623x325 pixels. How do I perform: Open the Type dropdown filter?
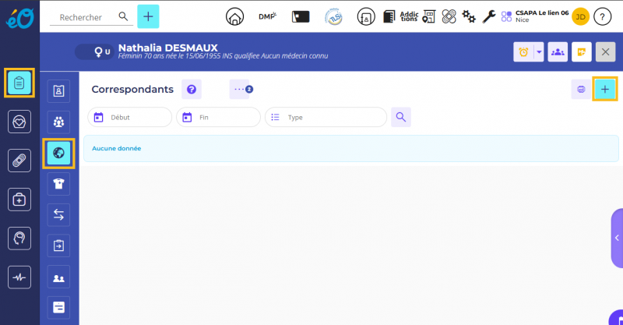326,117
